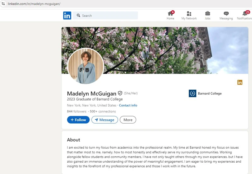
Task: Open the cherry blossom cover banner image
Action: 155,51
